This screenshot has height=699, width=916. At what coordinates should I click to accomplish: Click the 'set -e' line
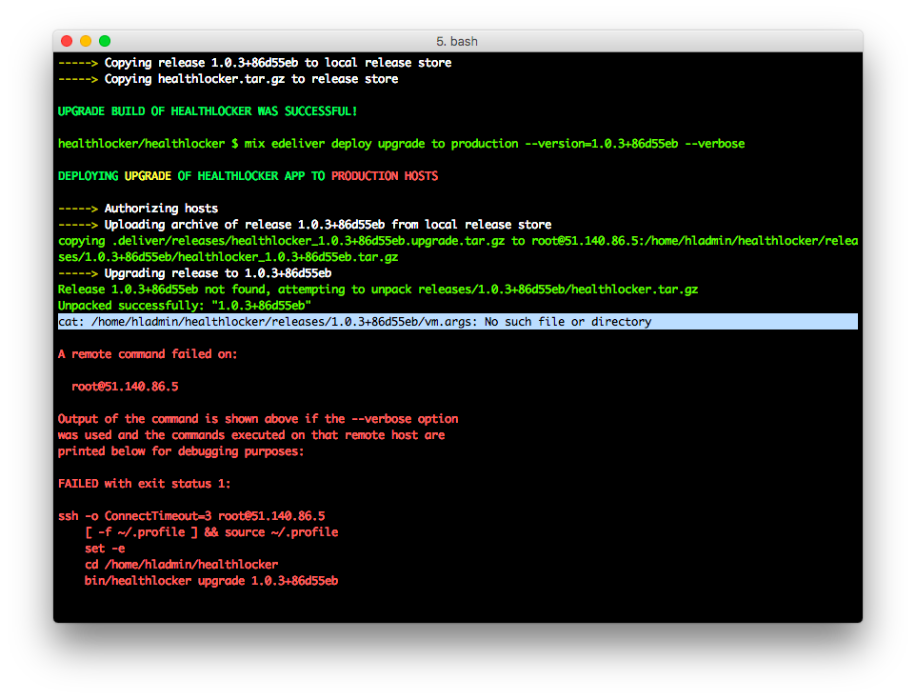tap(105, 549)
